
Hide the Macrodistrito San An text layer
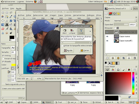[x=107, y=32]
